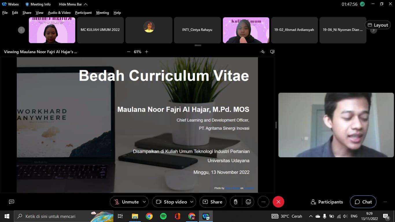Viewport: 395px width, 222px height.
Task: Open the Audio & Video menu
Action: (59, 13)
